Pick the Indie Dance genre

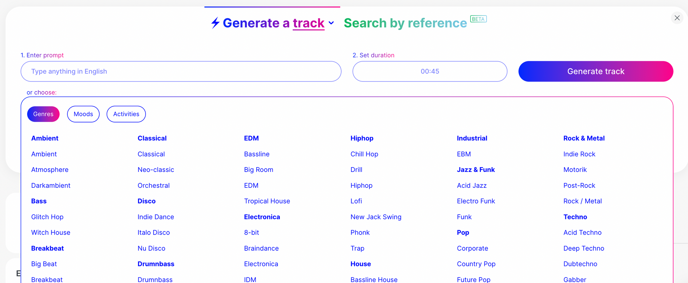(x=156, y=217)
